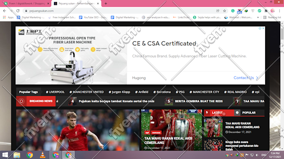Switch to the POPULAR tab
The height and width of the screenshot is (159, 284).
(x=249, y=113)
